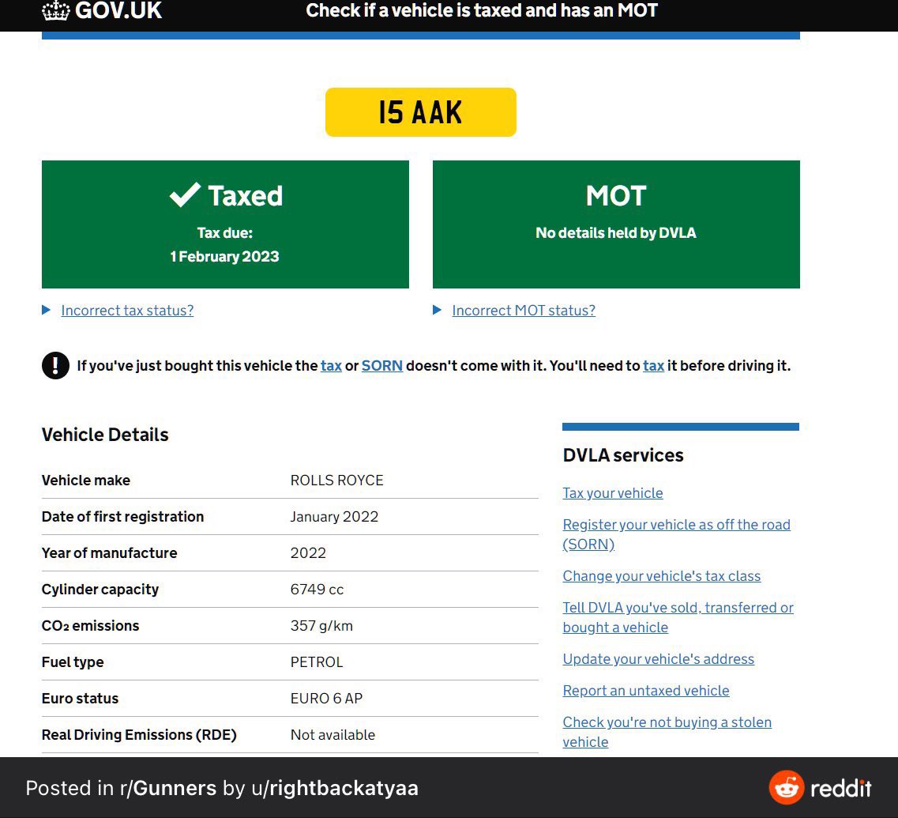This screenshot has height=818, width=898.
Task: Click the Real Driving Emissions (RDE) label
Action: pos(139,735)
